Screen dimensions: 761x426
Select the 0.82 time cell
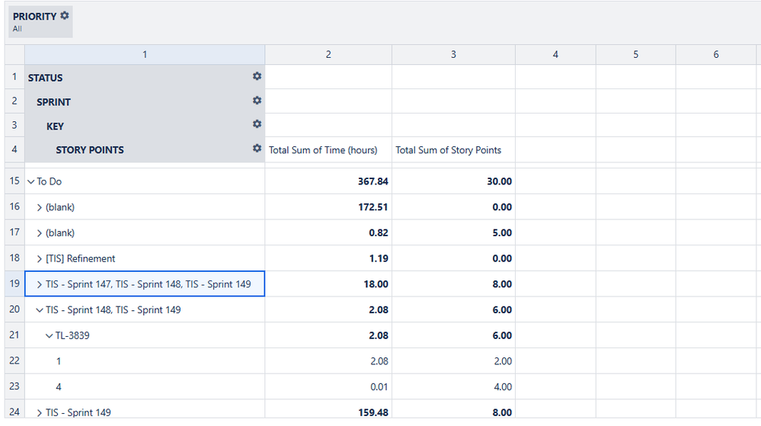(328, 232)
